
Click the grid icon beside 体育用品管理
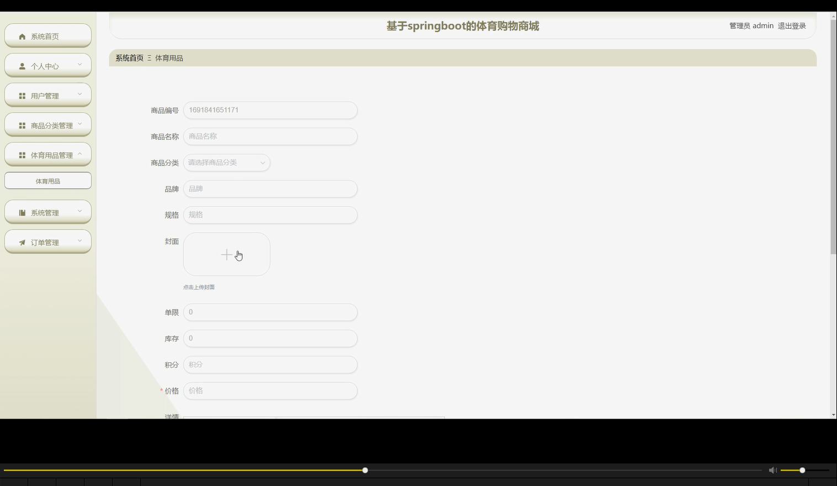22,156
